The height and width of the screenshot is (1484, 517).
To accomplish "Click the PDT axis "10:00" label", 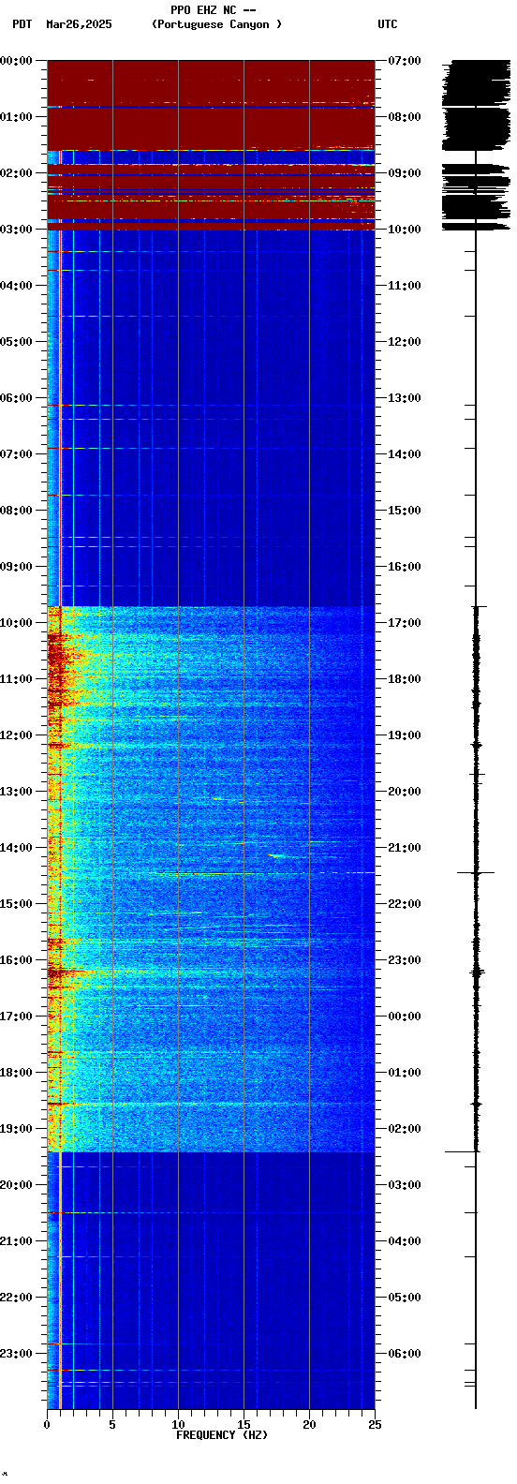I will 17,623.
